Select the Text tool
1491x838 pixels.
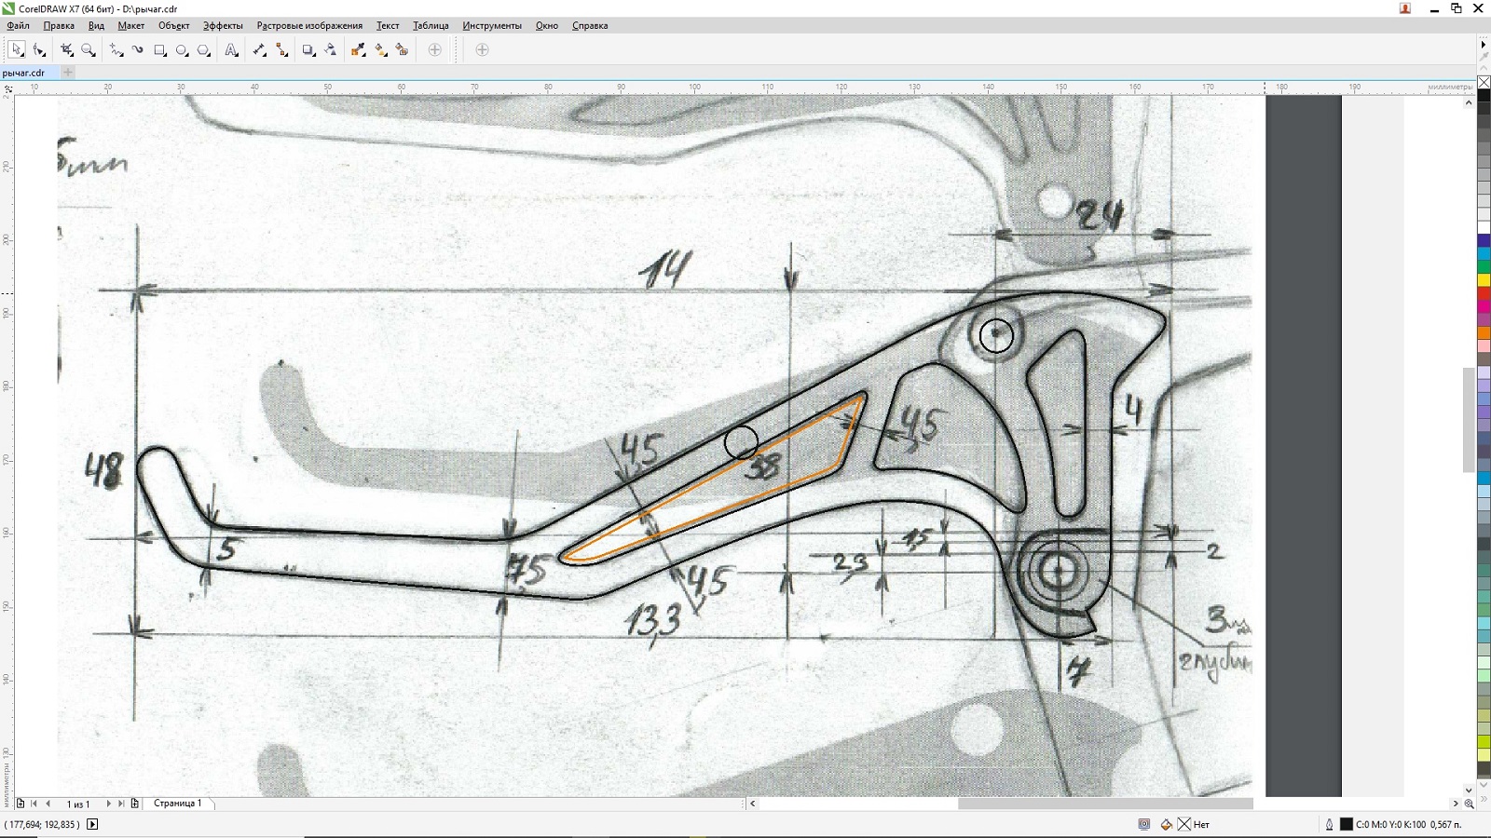point(231,50)
